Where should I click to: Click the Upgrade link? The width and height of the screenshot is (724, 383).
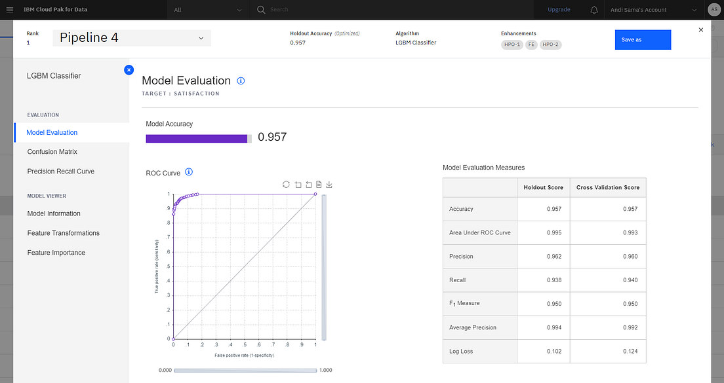click(x=558, y=9)
